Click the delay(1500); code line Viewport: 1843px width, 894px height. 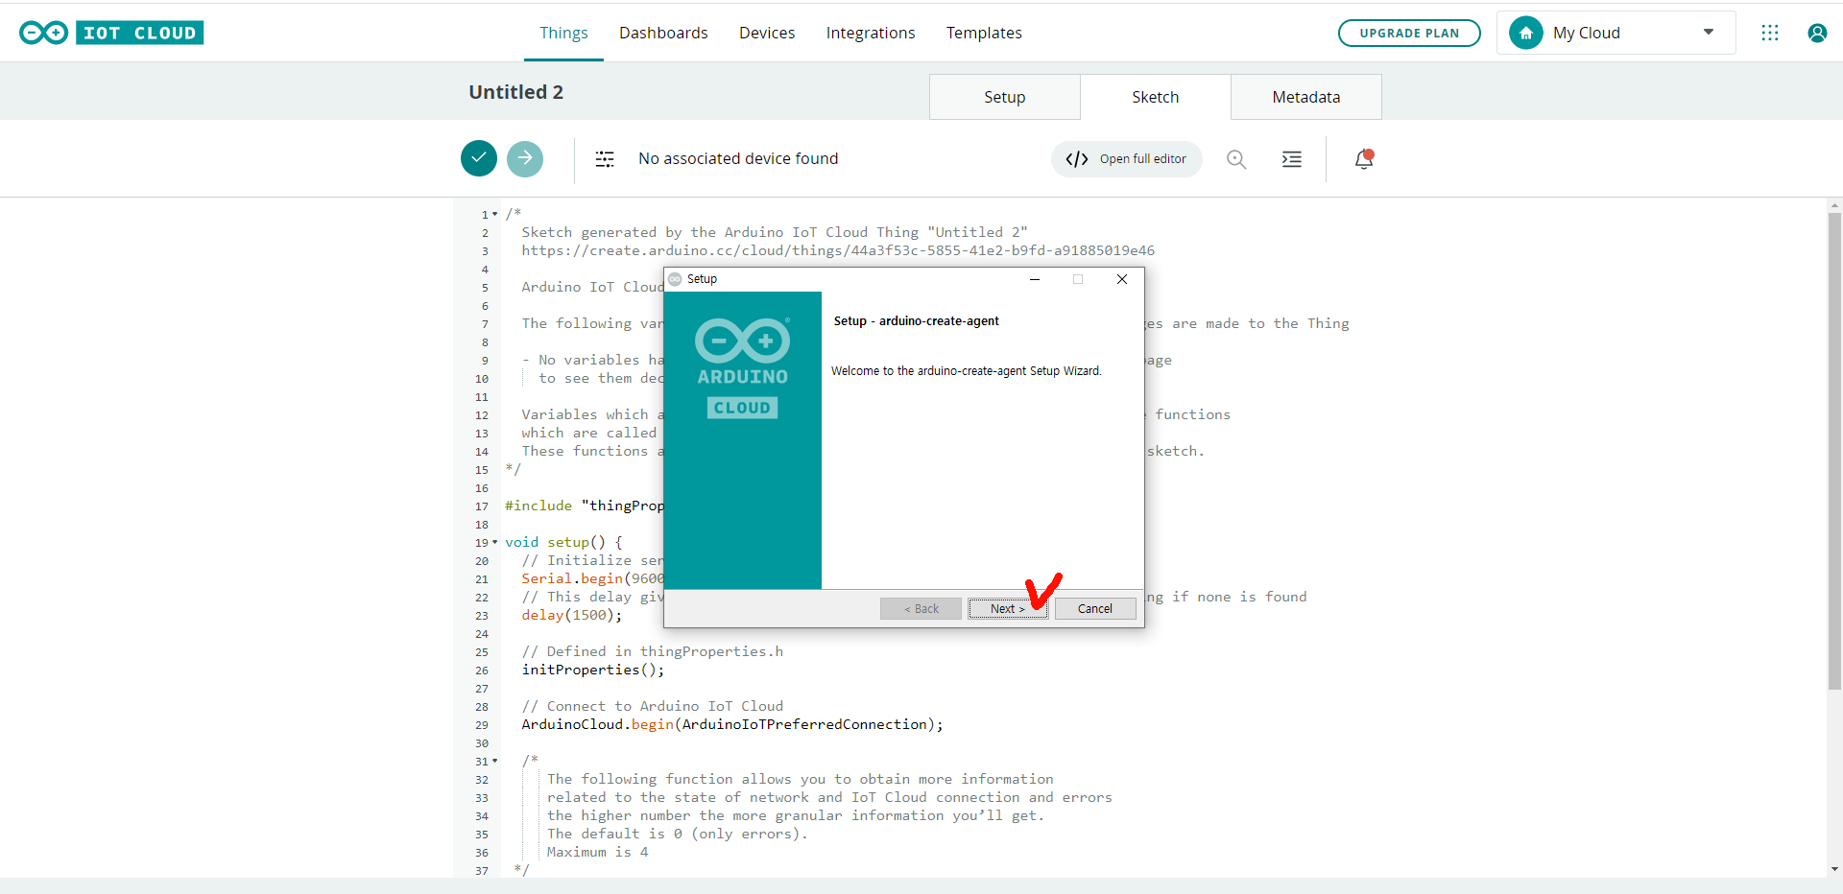point(571,615)
